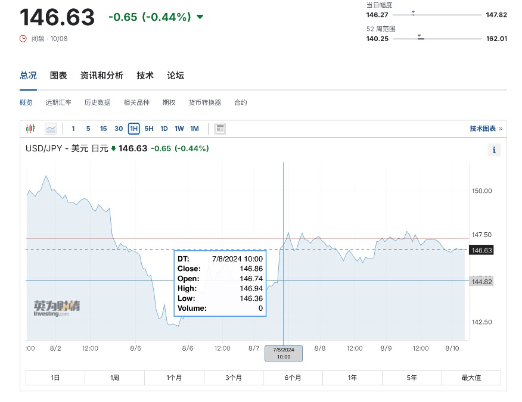
Task: Open the 论坛 tab
Action: pos(175,76)
